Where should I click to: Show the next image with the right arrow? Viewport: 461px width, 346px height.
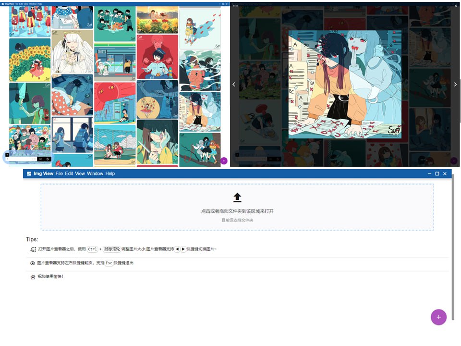455,84
